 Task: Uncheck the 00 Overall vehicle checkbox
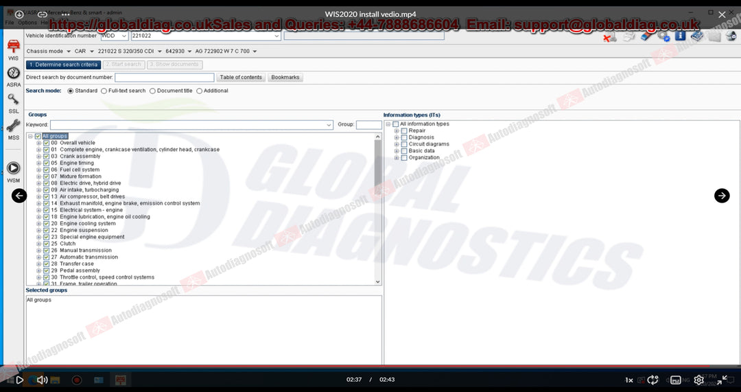(x=47, y=143)
